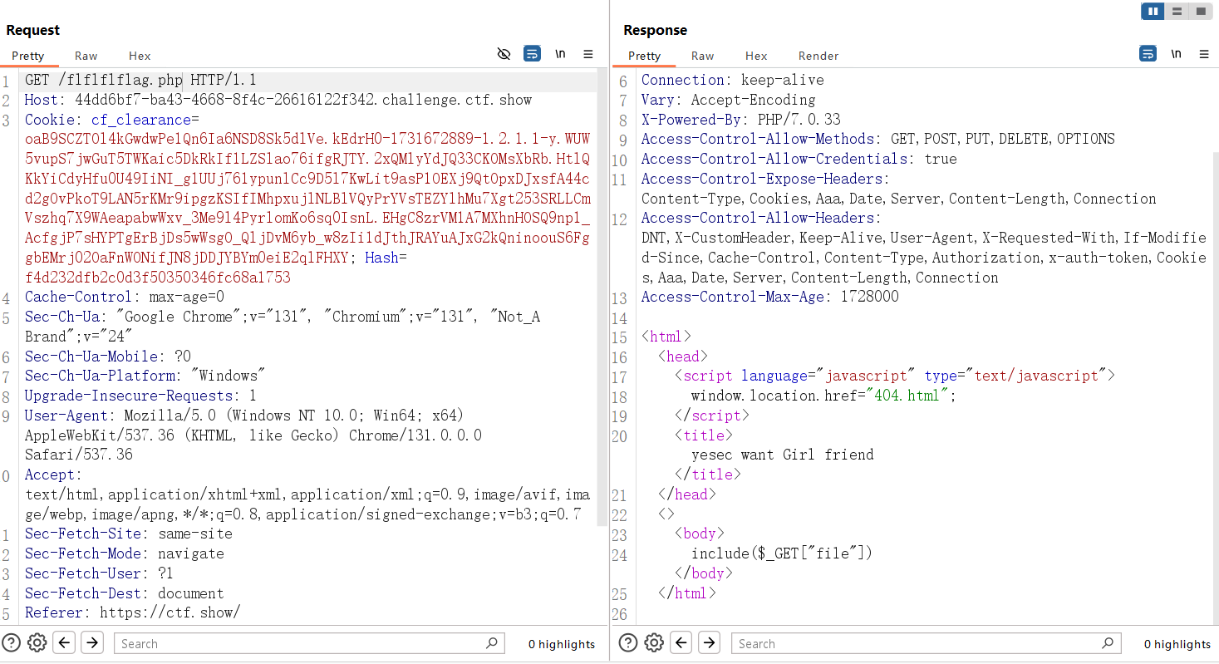
Task: Click Request 0 highlights label
Action: click(562, 644)
